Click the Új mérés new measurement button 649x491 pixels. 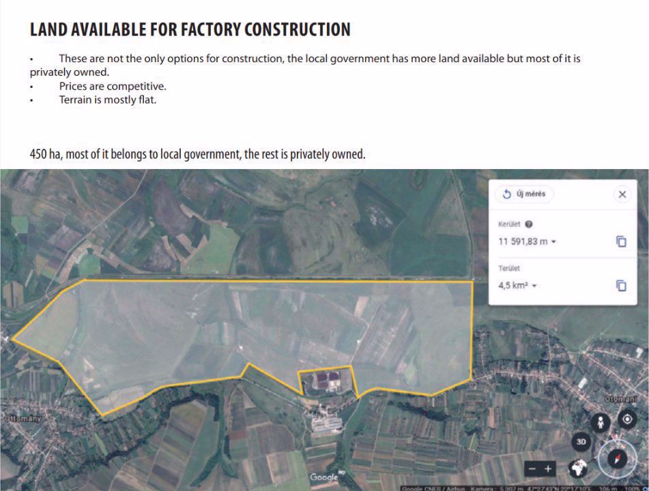pyautogui.click(x=524, y=194)
